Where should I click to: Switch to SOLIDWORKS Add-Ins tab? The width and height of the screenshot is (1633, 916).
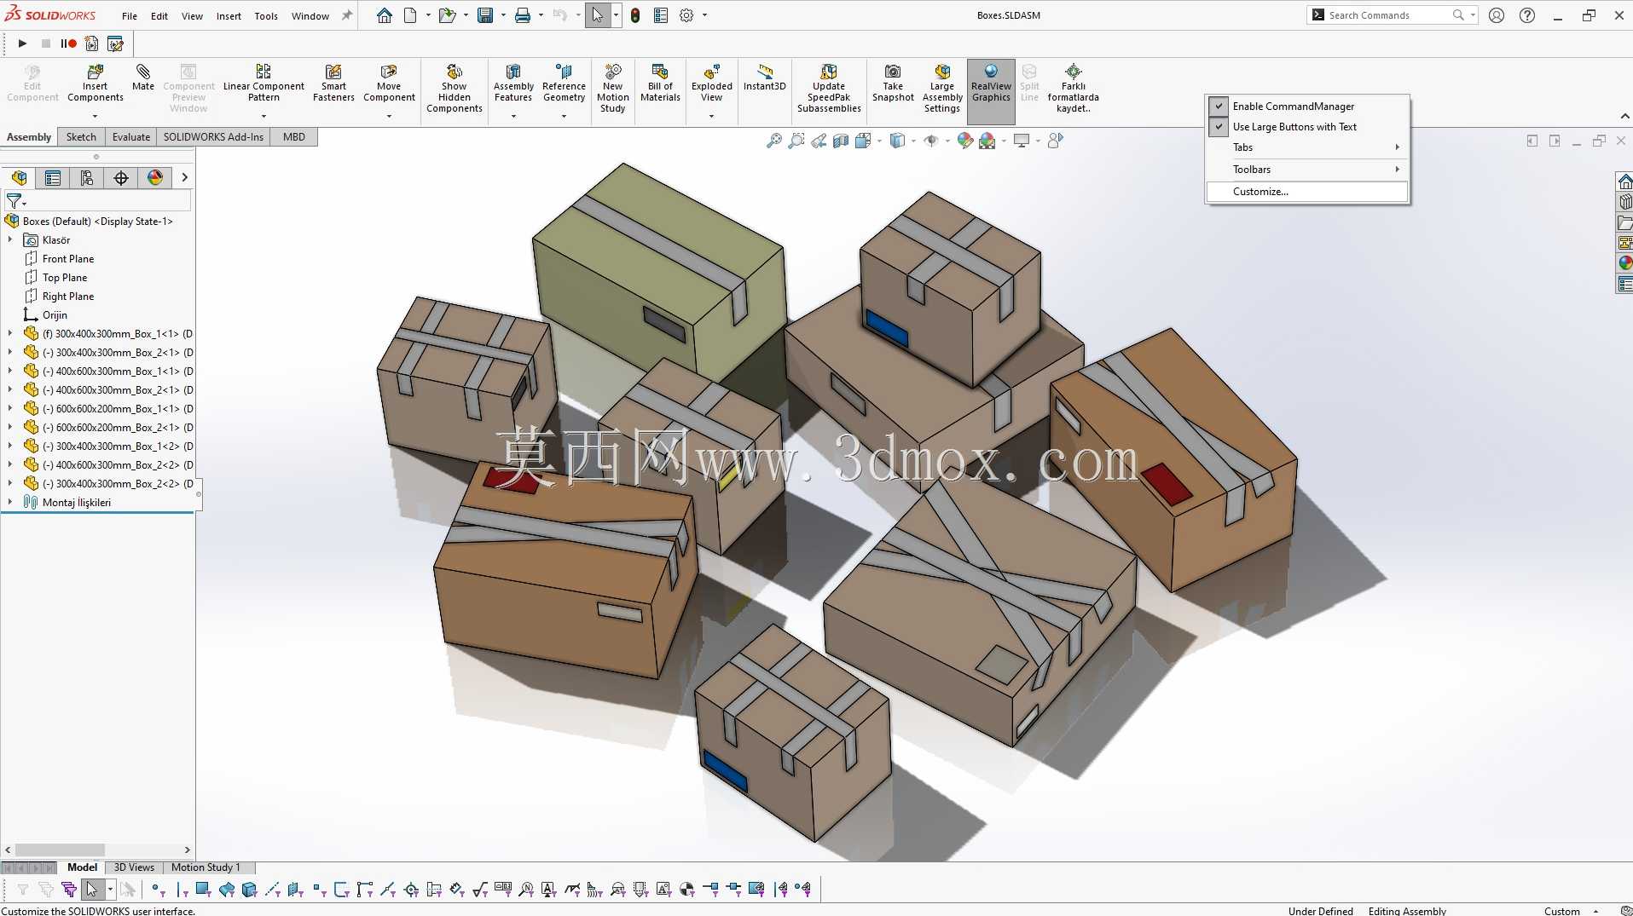213,136
